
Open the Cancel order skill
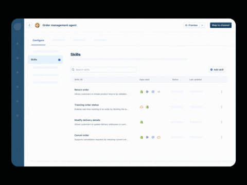[82, 135]
